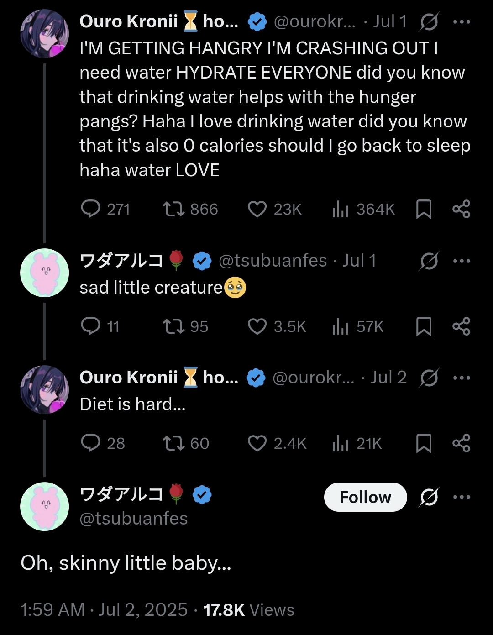Follow the @tsubuanfes account
493x635 pixels.
point(365,497)
